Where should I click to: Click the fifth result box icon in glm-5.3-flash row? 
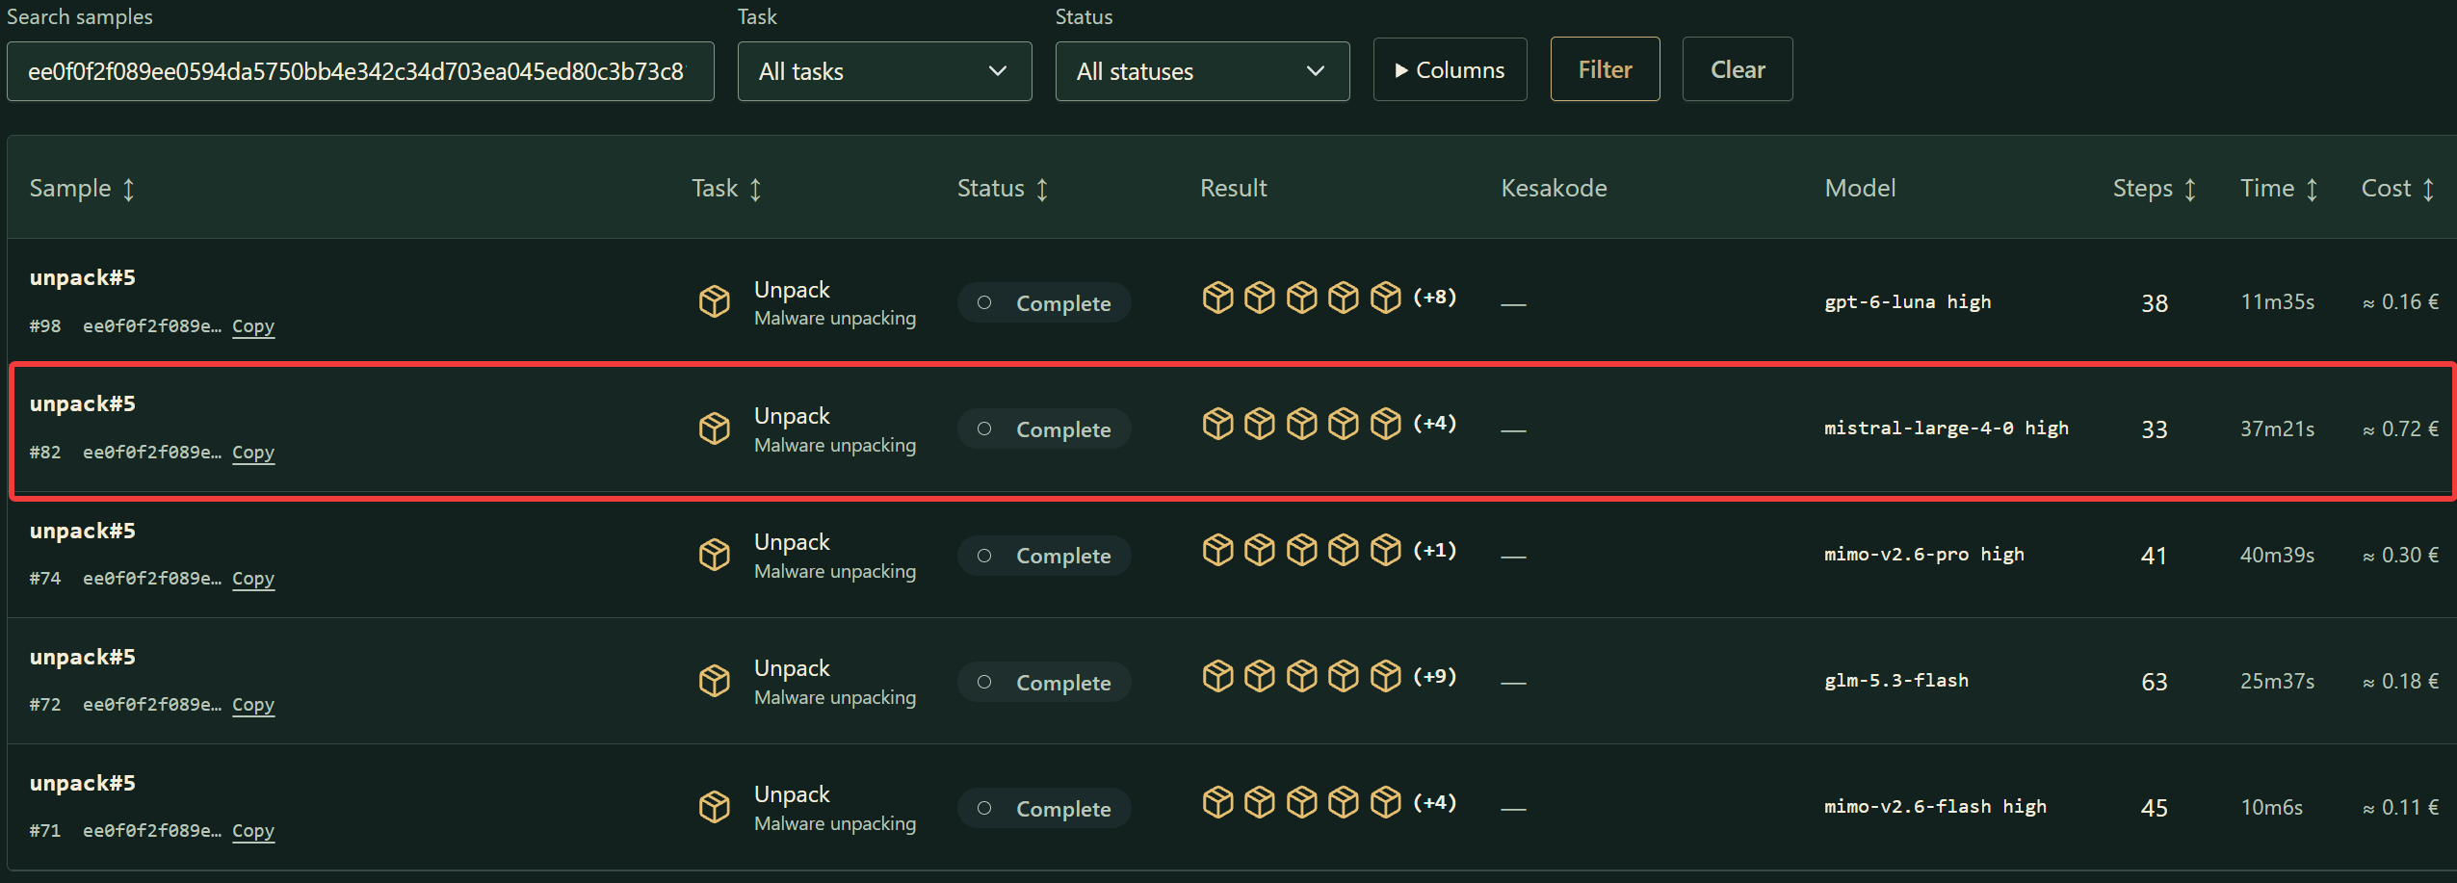1385,676
